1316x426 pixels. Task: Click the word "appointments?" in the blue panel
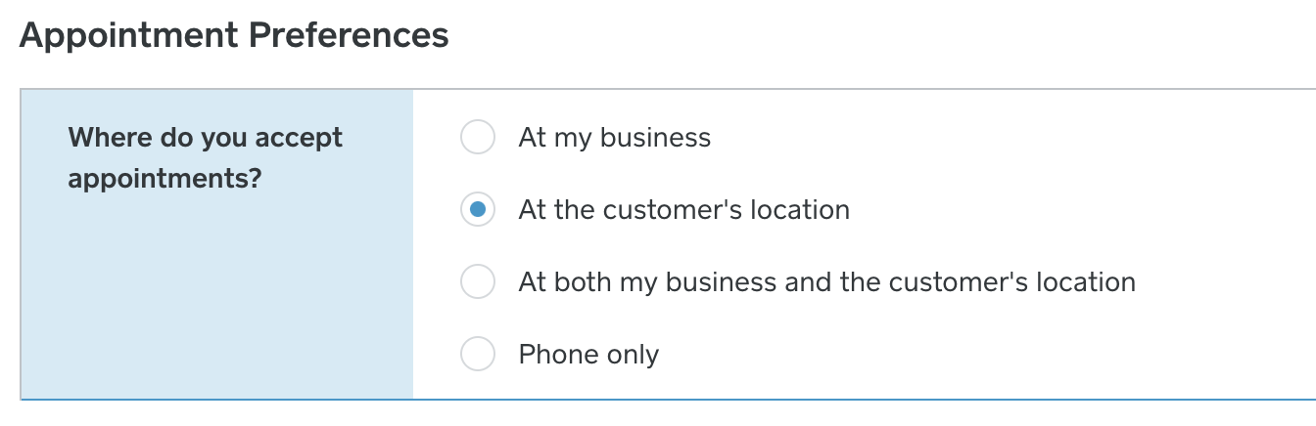click(164, 180)
